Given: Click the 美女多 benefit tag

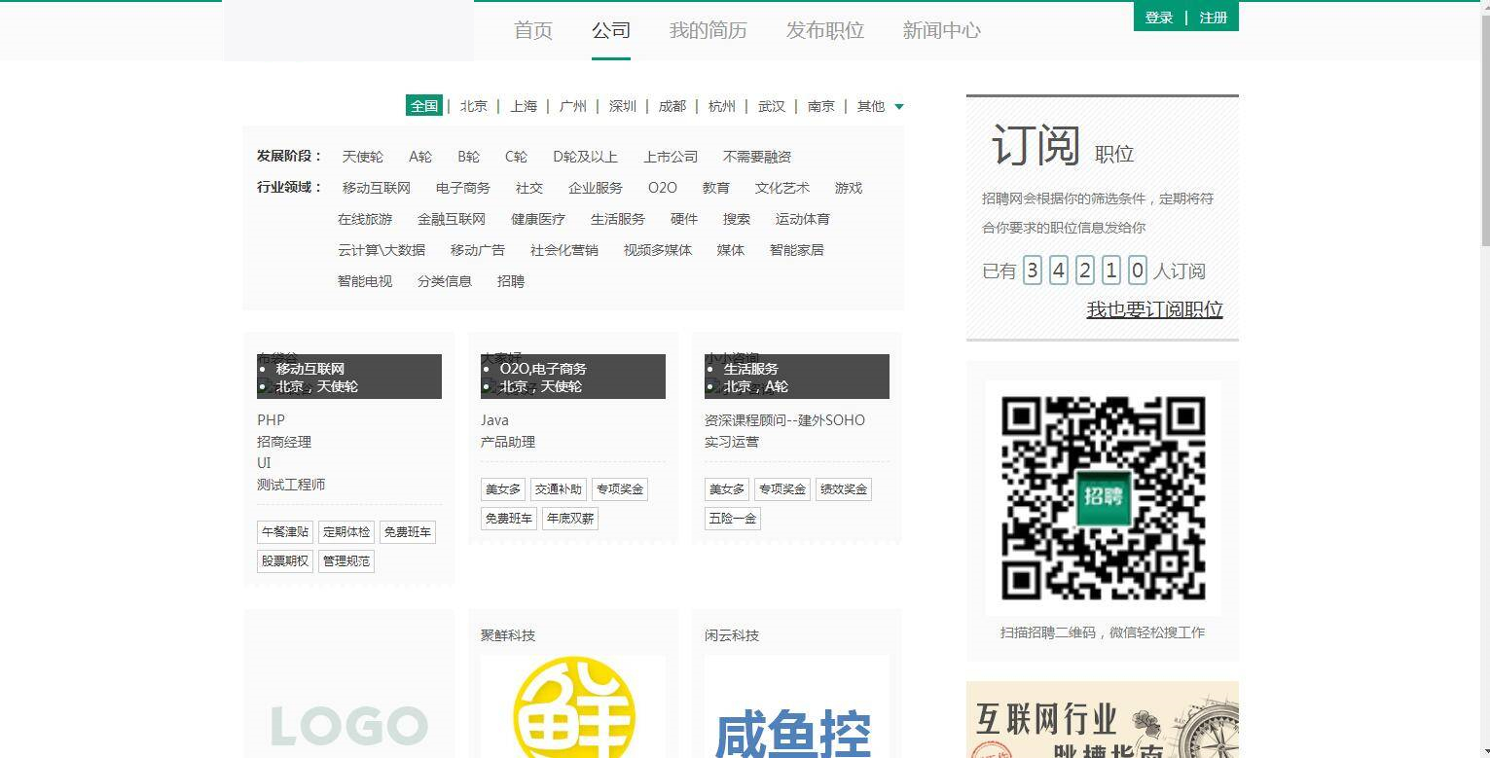Looking at the screenshot, I should coord(502,488).
